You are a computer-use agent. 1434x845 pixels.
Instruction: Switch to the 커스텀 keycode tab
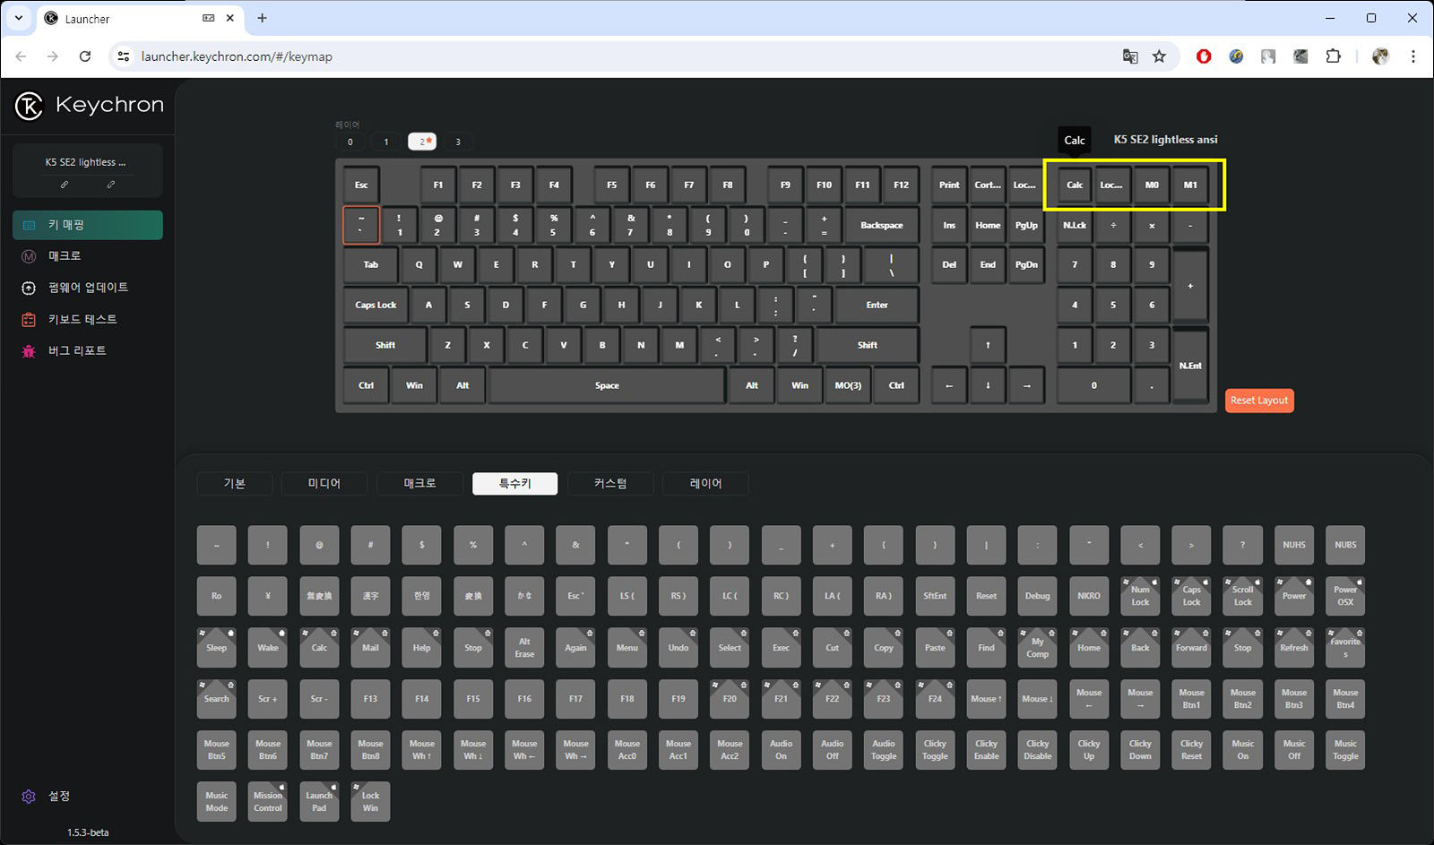610,483
